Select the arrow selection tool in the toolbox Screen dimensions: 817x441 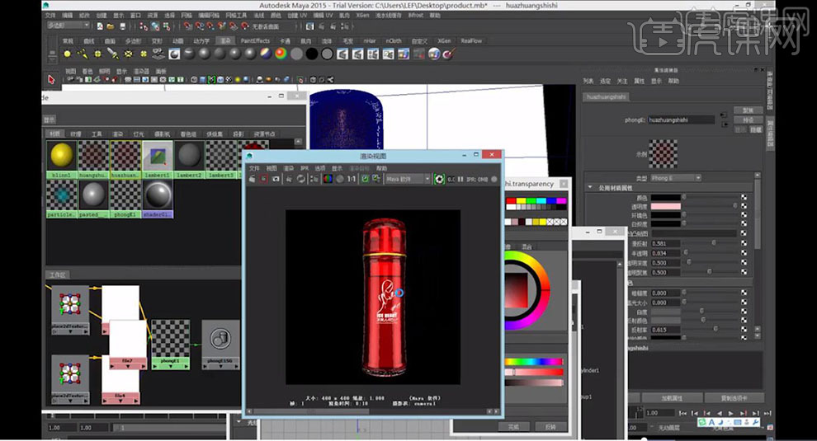[50, 80]
